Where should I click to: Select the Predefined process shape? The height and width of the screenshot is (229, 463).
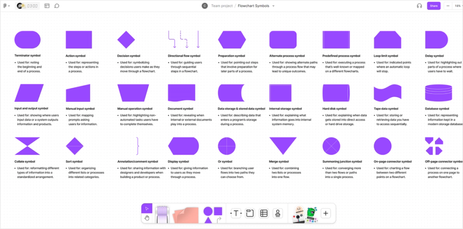[336, 39]
